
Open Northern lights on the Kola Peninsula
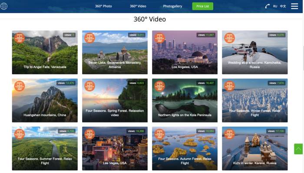185,100
